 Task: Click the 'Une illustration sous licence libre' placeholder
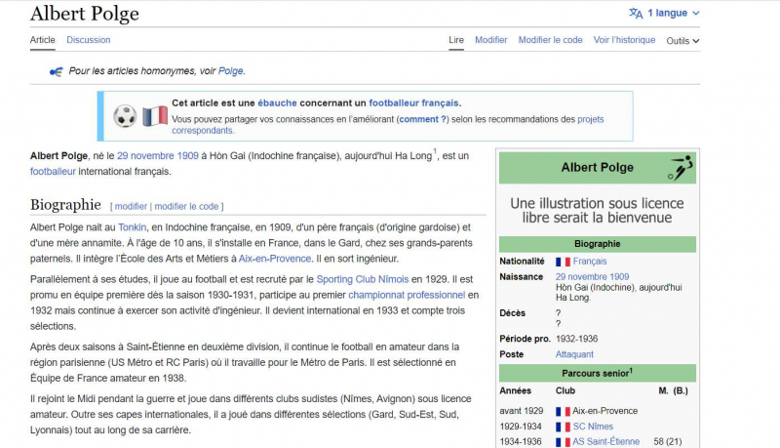[597, 211]
